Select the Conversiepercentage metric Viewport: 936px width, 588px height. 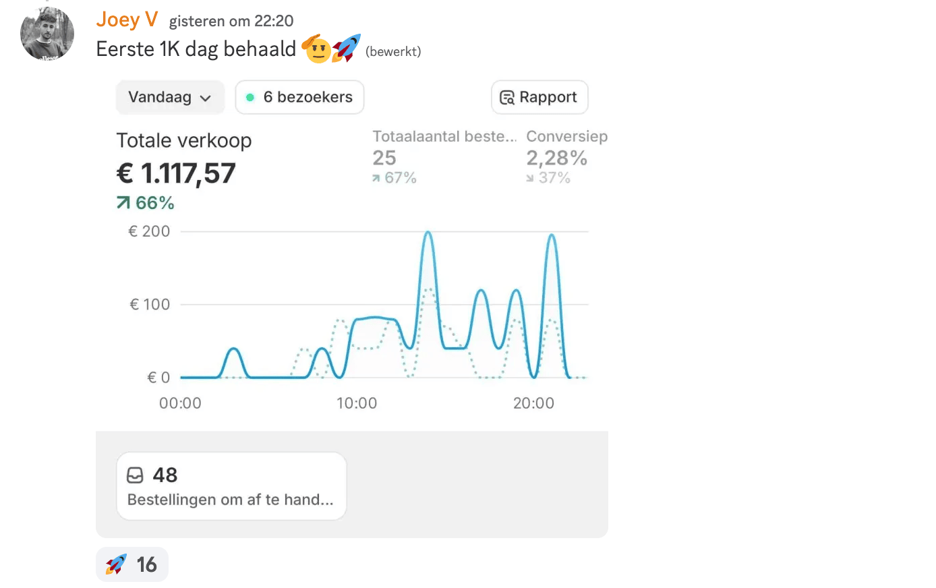pyautogui.click(x=566, y=136)
